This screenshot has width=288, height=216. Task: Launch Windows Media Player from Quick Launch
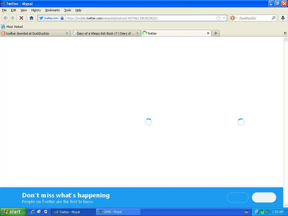point(46,212)
